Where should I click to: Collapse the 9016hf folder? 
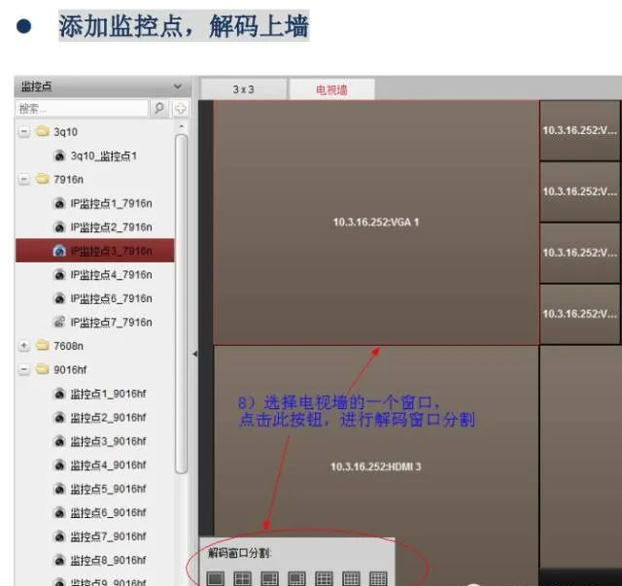click(24, 369)
